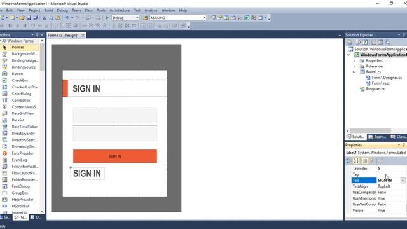Image resolution: width=407 pixels, height=229 pixels.
Task: Choose ComboBox control from Toolbox
Action: click(21, 101)
